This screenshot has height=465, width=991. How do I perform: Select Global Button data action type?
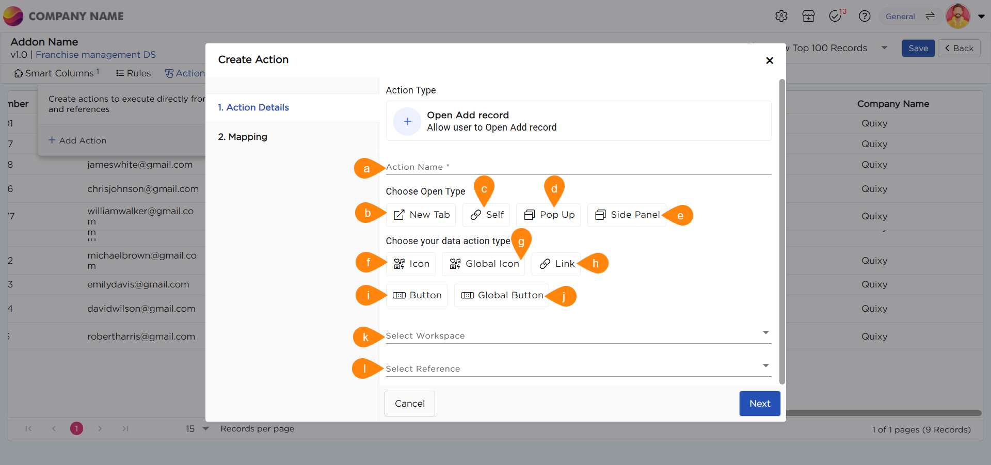click(502, 295)
